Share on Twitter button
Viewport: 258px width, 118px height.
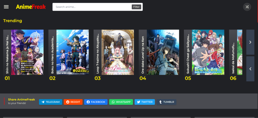coord(145,102)
